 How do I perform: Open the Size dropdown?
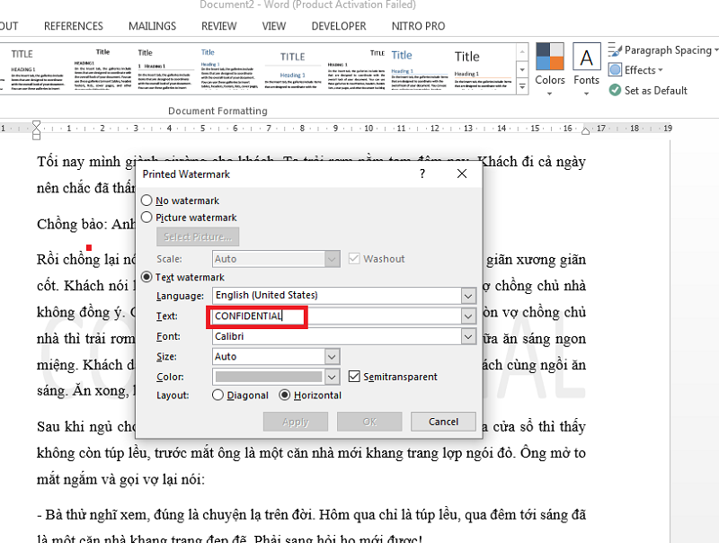coord(332,356)
